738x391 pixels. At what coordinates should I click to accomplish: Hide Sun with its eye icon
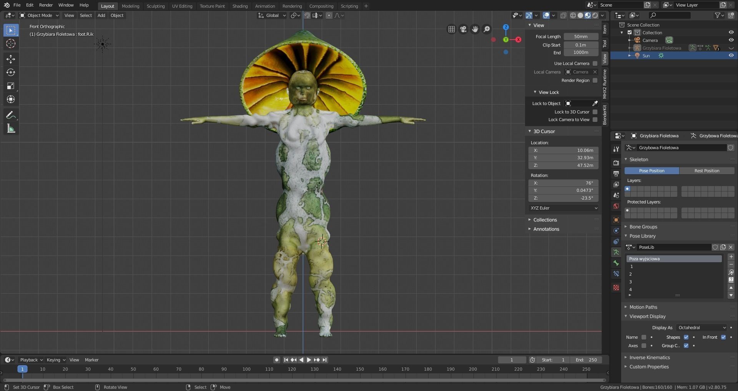coord(731,55)
